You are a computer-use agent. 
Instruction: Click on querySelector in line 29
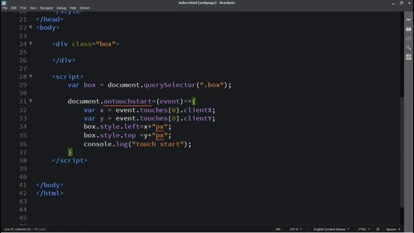pyautogui.click(x=169, y=85)
